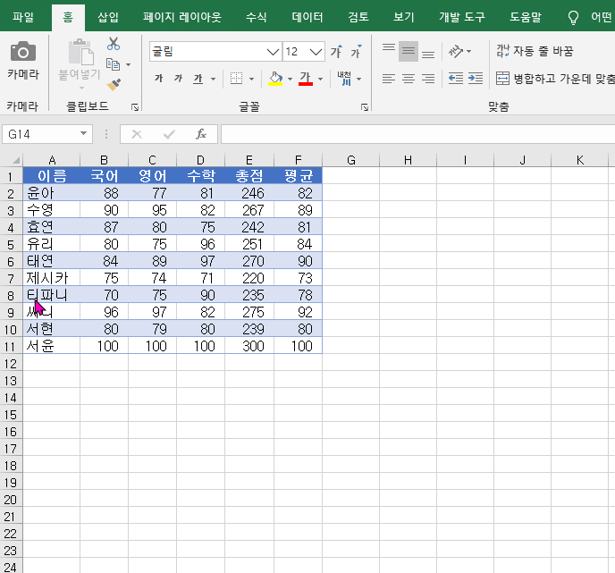Apply red font color with the 가 icon
The image size is (615, 573).
point(305,79)
